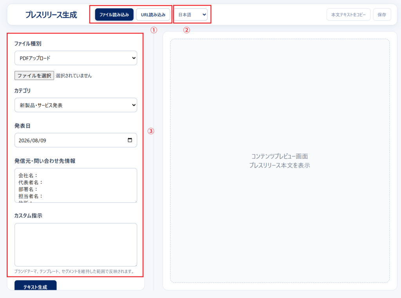Click the カテゴリ label
The height and width of the screenshot is (298, 401).
click(22, 91)
